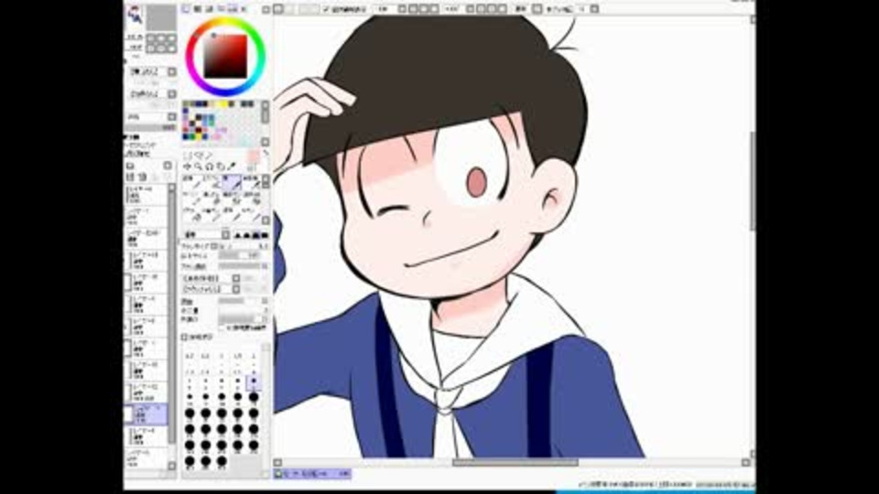879x494 pixels.
Task: Select the rotate view tool
Action: coord(209,166)
